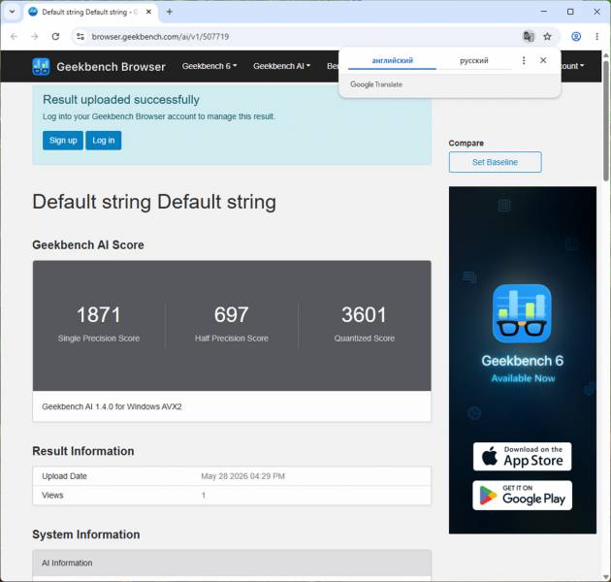Click the Views row label
The width and height of the screenshot is (611, 582).
click(x=52, y=495)
